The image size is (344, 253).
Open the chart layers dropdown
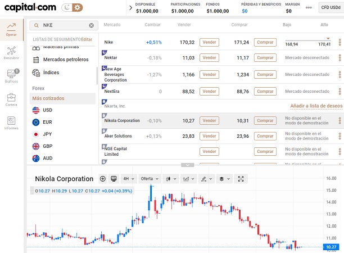coord(224,179)
